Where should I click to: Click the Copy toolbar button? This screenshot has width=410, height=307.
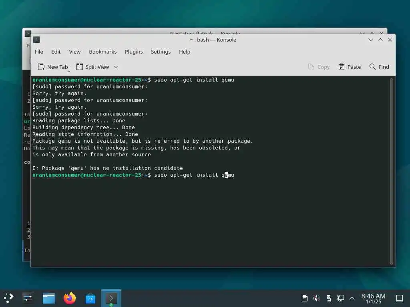(x=319, y=67)
